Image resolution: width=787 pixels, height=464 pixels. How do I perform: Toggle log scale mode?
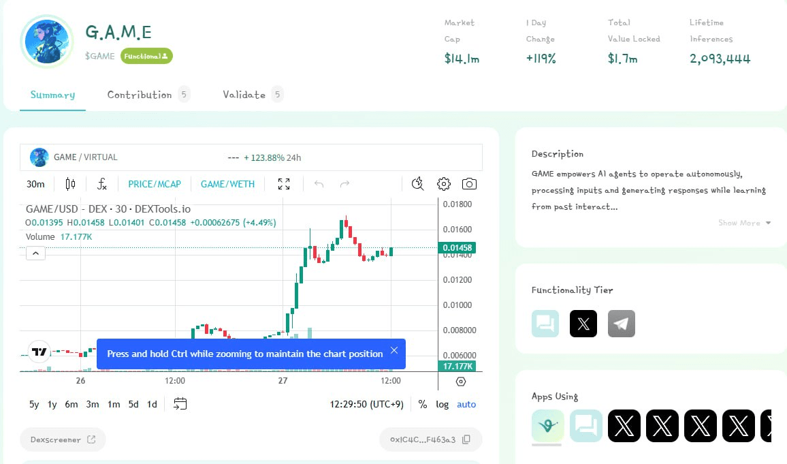pos(443,404)
